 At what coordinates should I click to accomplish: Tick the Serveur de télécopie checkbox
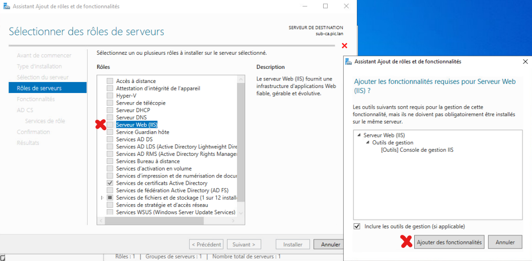pyautogui.click(x=110, y=103)
